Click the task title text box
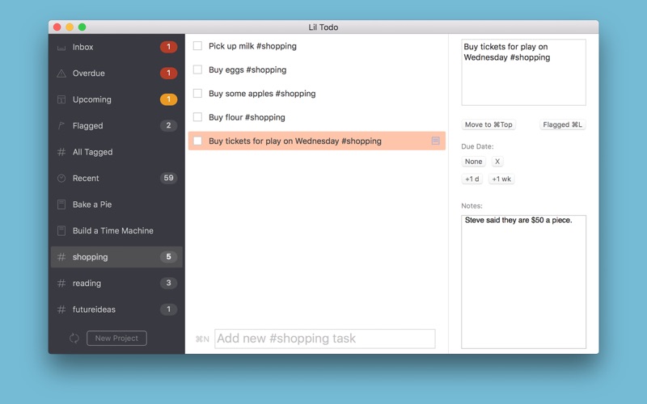Viewport: 647px width, 404px height. (523, 72)
